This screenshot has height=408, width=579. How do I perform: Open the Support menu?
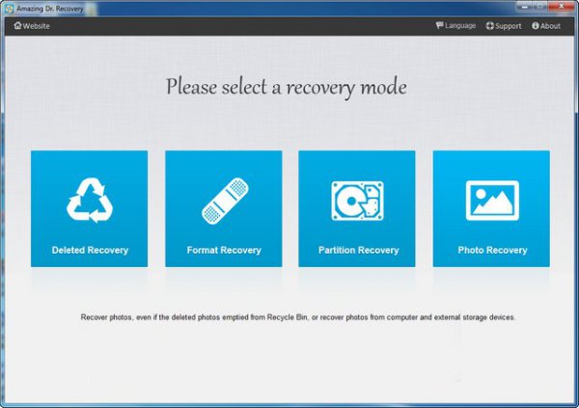[504, 26]
